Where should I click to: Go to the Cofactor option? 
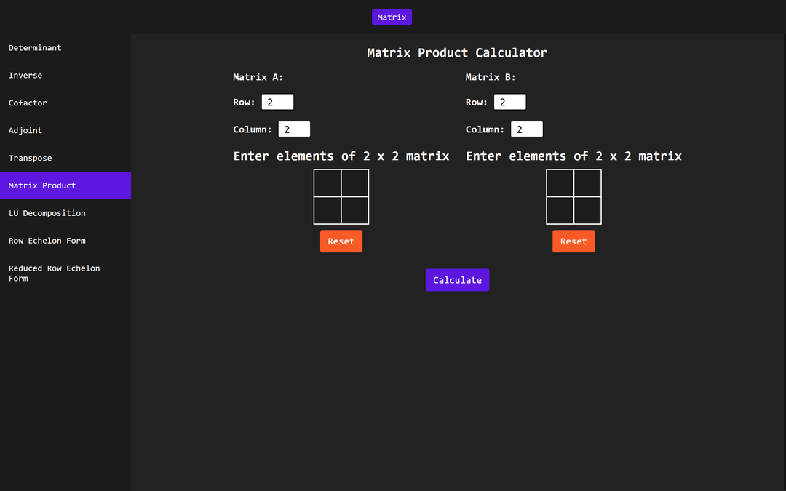(28, 103)
